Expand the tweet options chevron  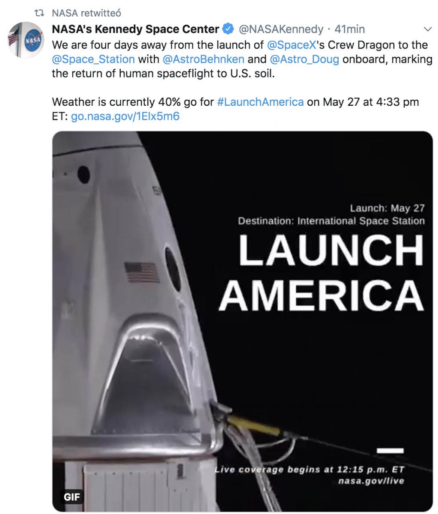427,30
